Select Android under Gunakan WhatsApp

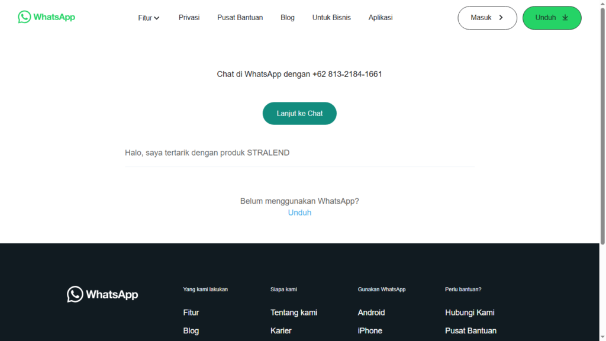click(371, 313)
